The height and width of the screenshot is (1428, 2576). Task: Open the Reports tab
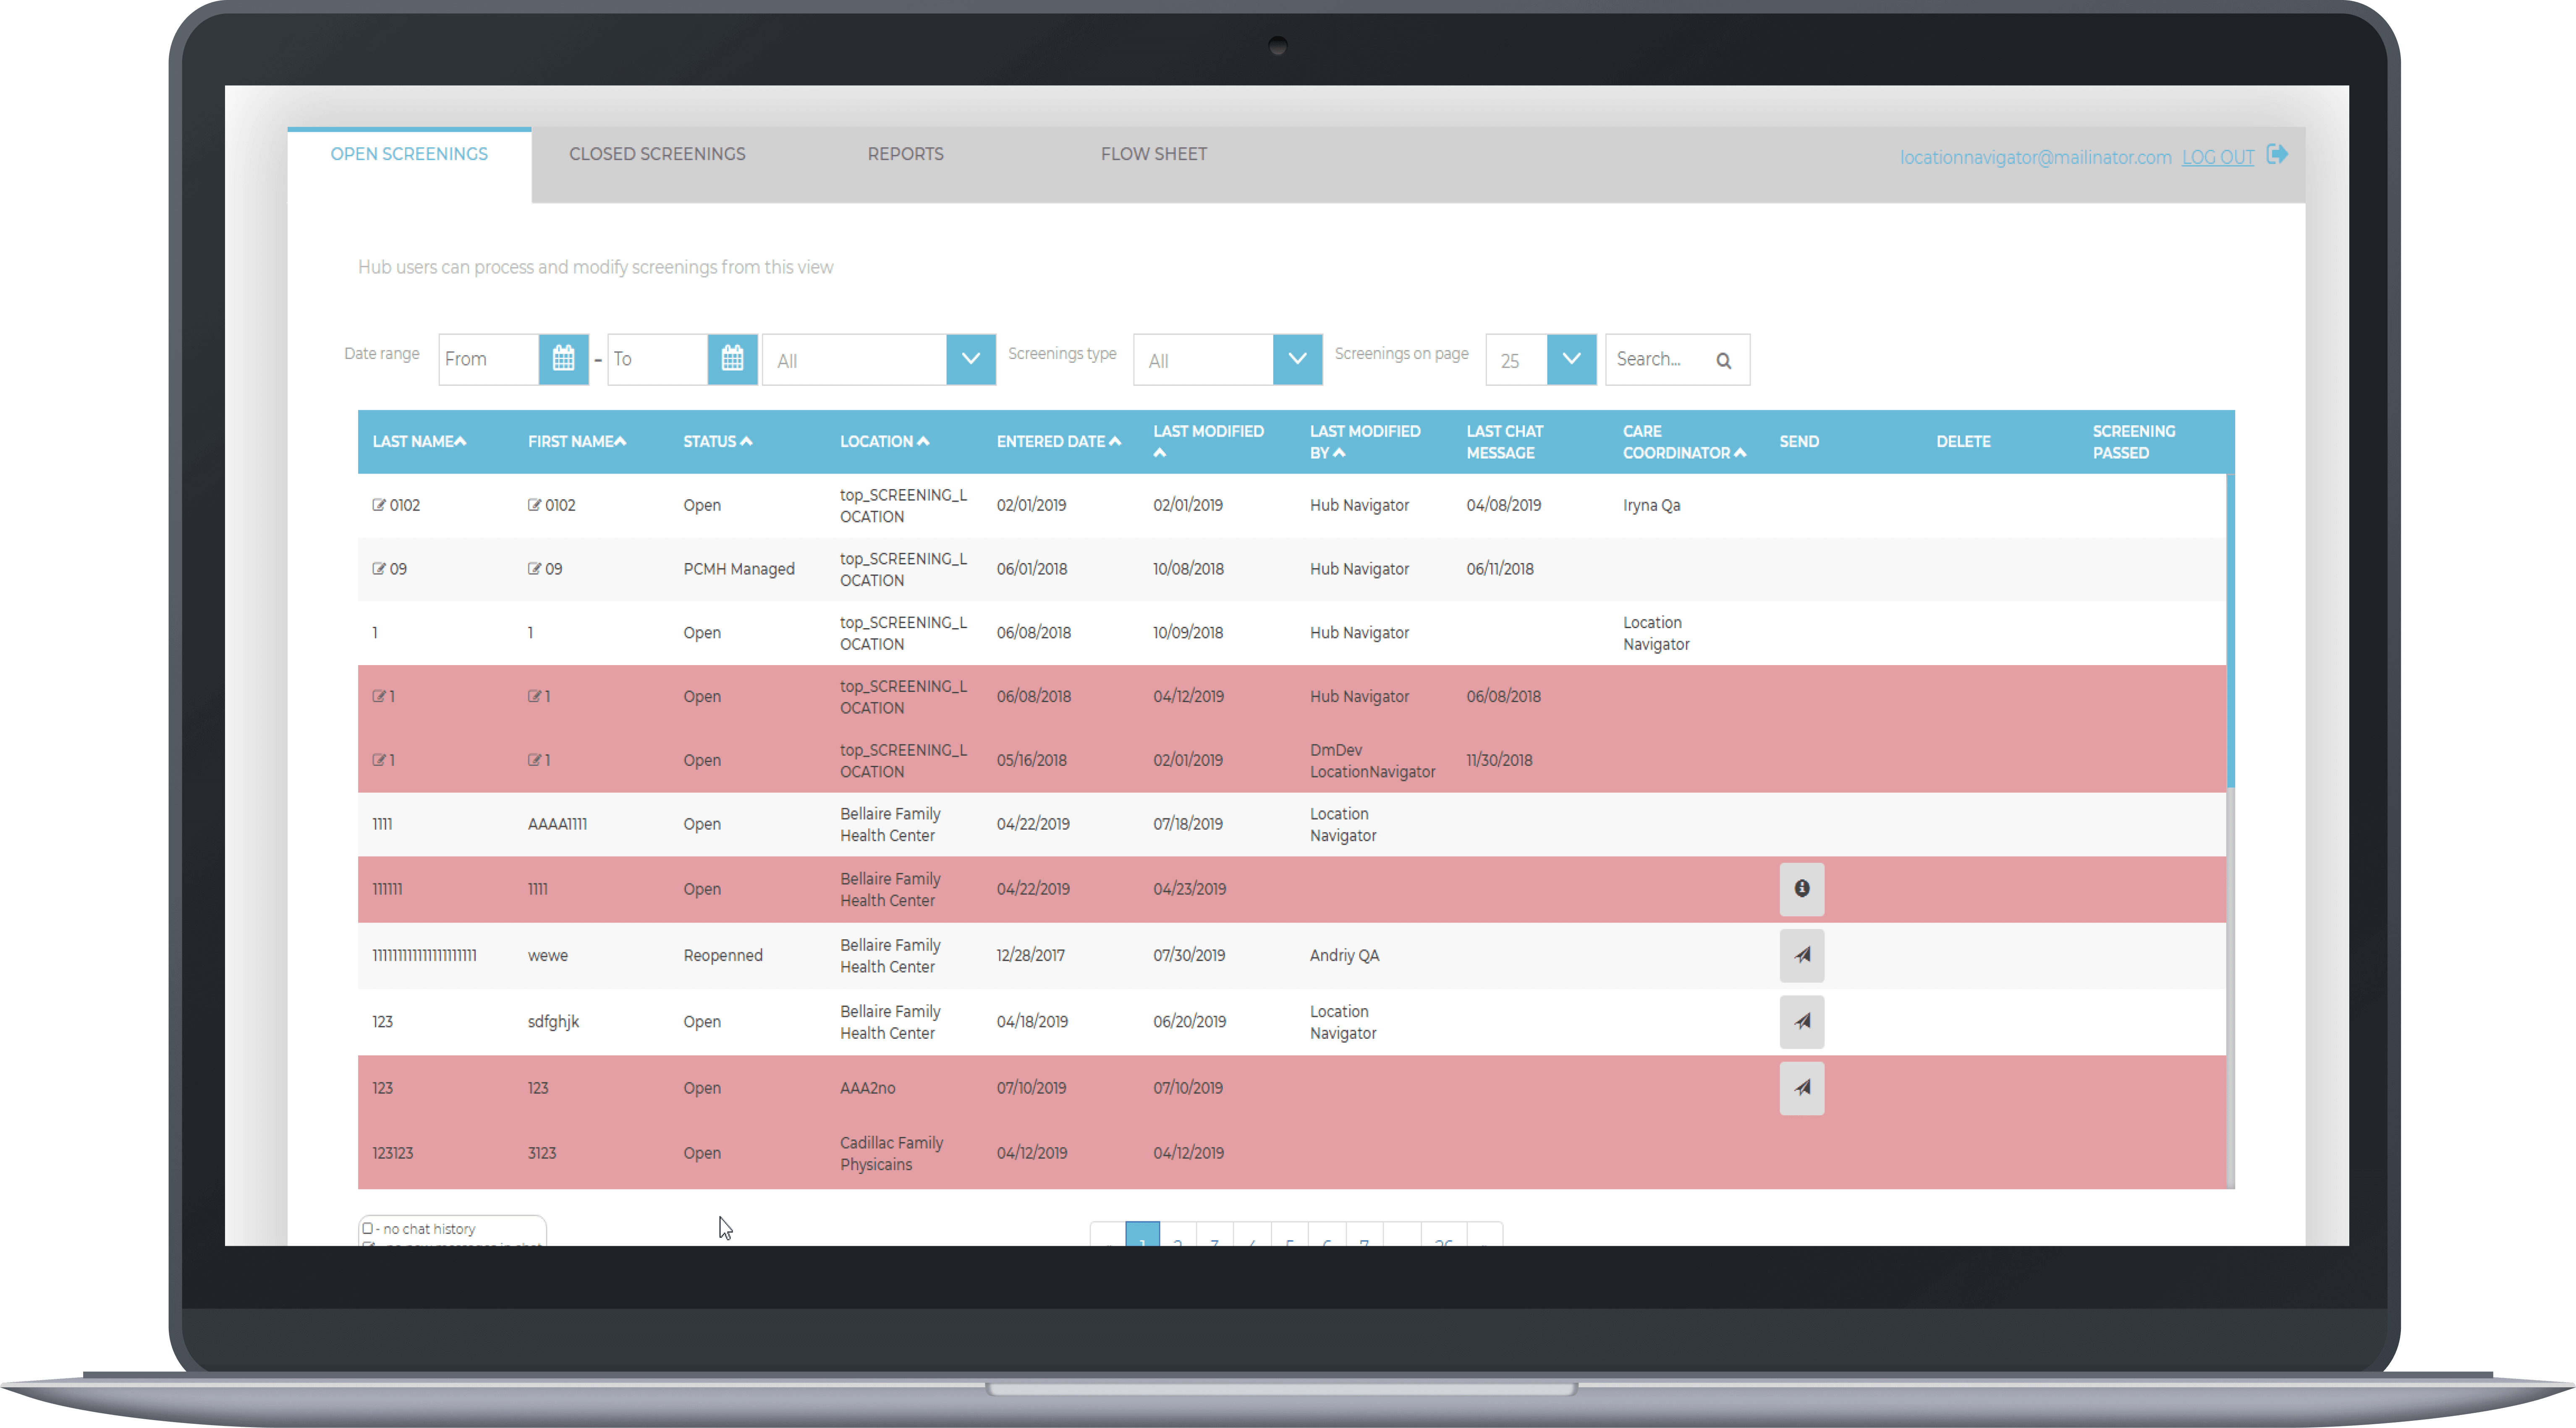click(905, 154)
